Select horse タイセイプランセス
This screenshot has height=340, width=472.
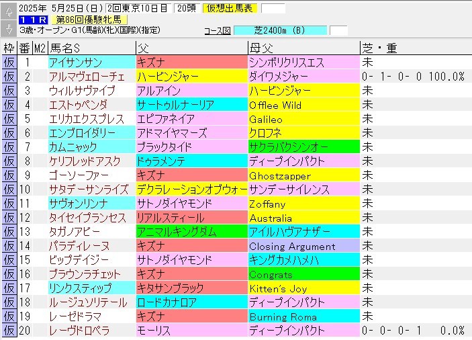92,218
